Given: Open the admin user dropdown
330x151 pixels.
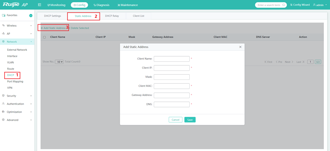Looking at the screenshot, I should click(320, 5).
